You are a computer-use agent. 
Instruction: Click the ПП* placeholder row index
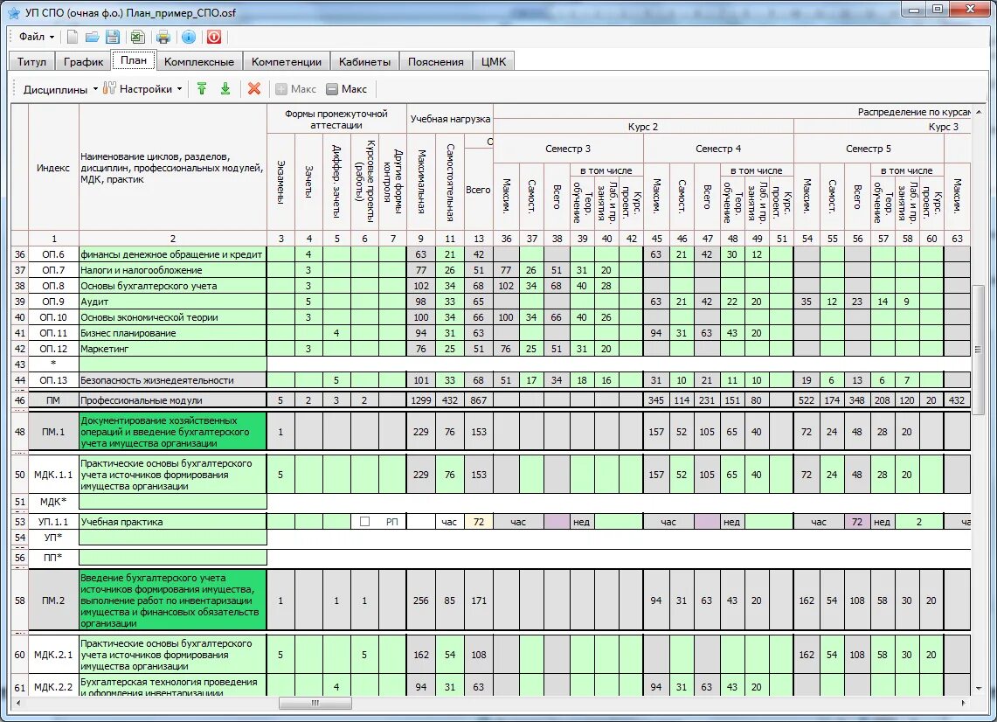[53, 558]
